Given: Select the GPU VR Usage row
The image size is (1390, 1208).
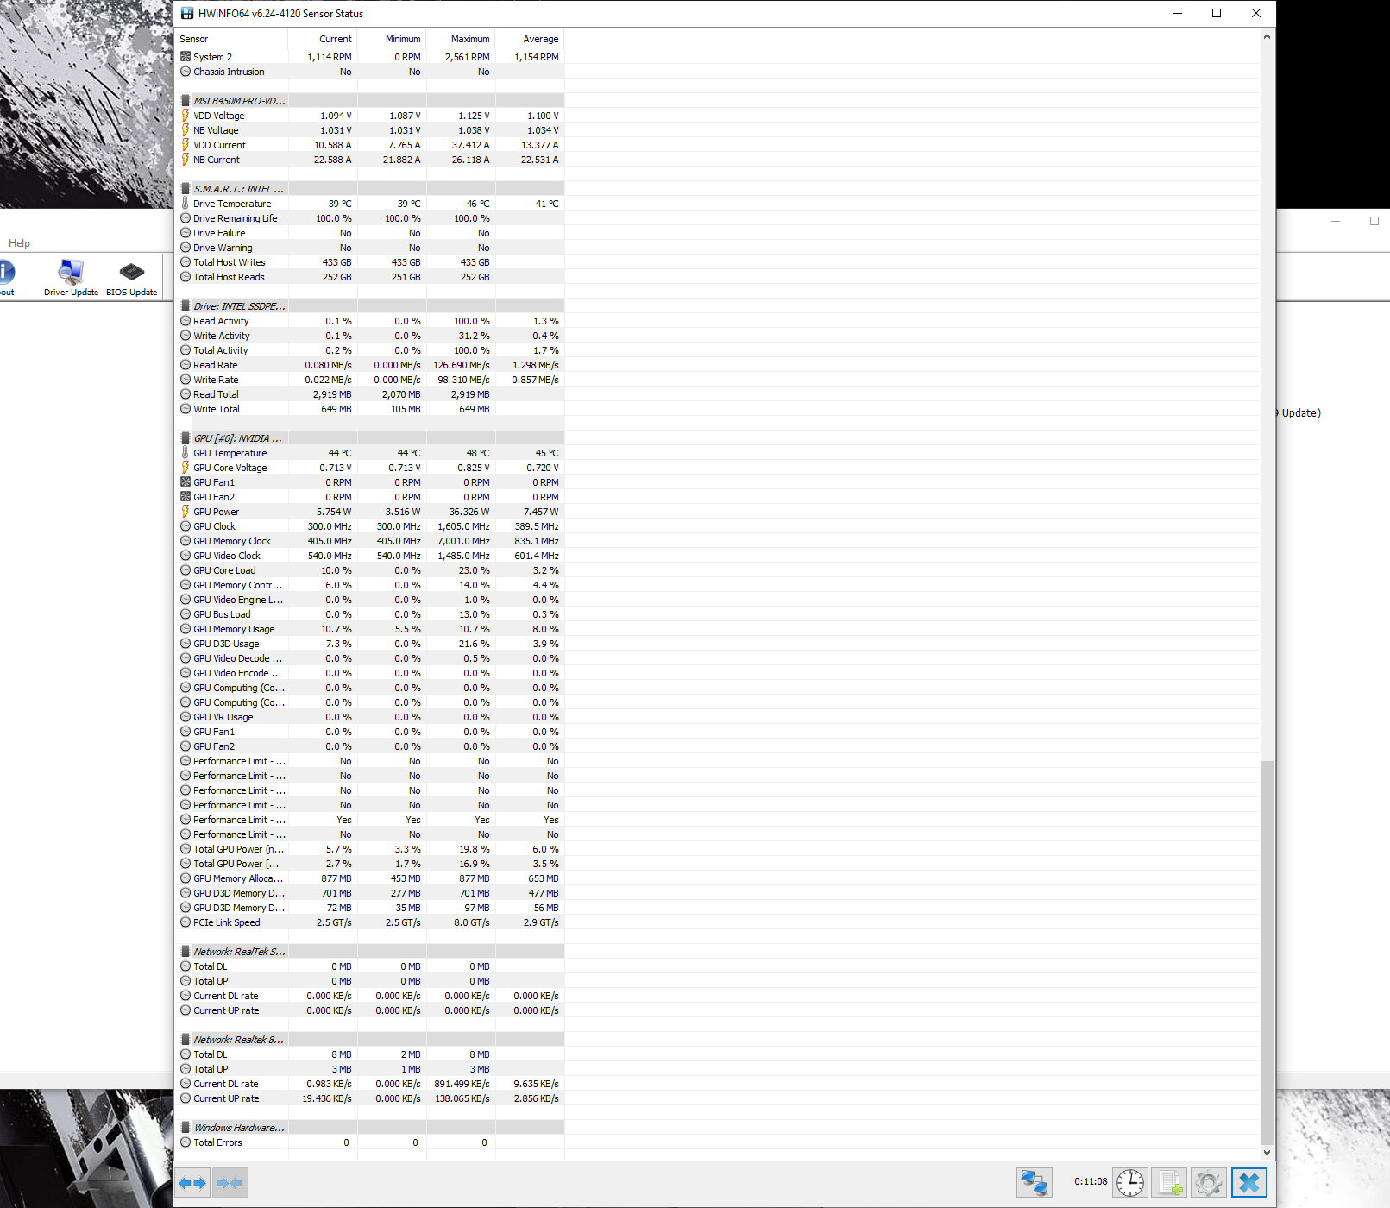Looking at the screenshot, I should (x=371, y=717).
